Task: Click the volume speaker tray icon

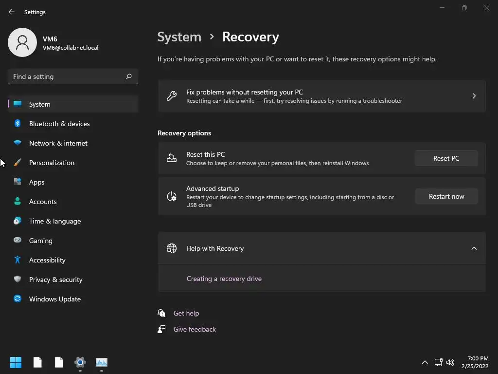Action: [x=450, y=362]
